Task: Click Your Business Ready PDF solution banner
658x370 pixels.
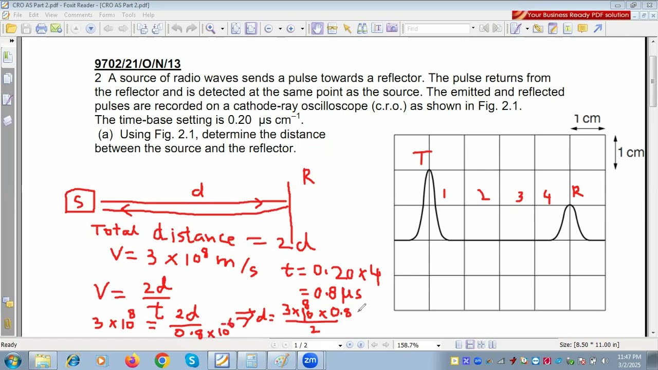Action: (570, 15)
